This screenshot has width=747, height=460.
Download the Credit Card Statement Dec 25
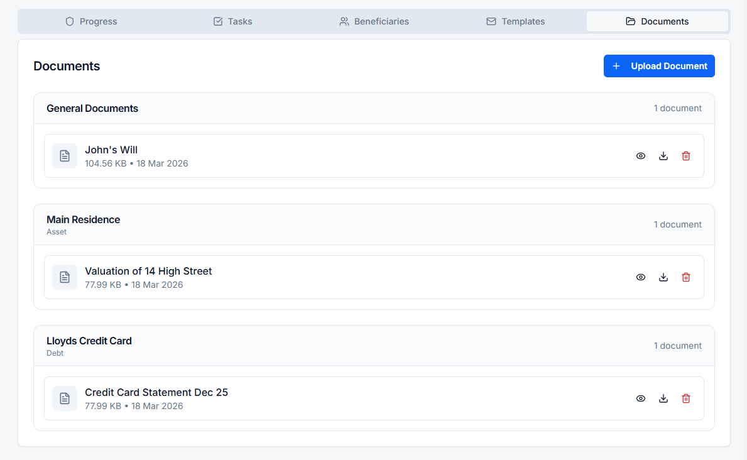coord(663,398)
